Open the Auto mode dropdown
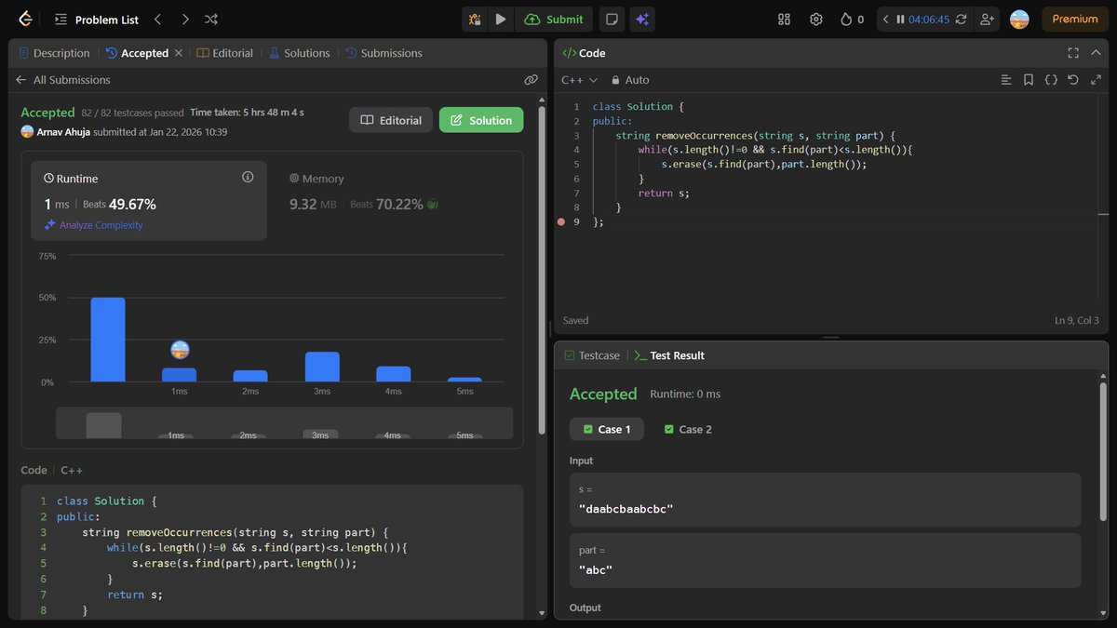The width and height of the screenshot is (1117, 628). click(x=630, y=80)
